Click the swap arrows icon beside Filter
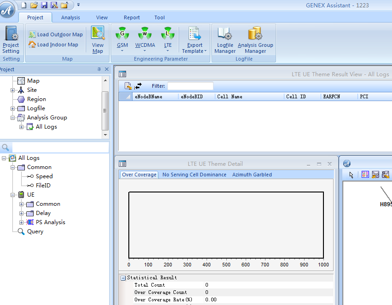Image resolution: width=392 pixels, height=305 pixels. tap(138, 86)
